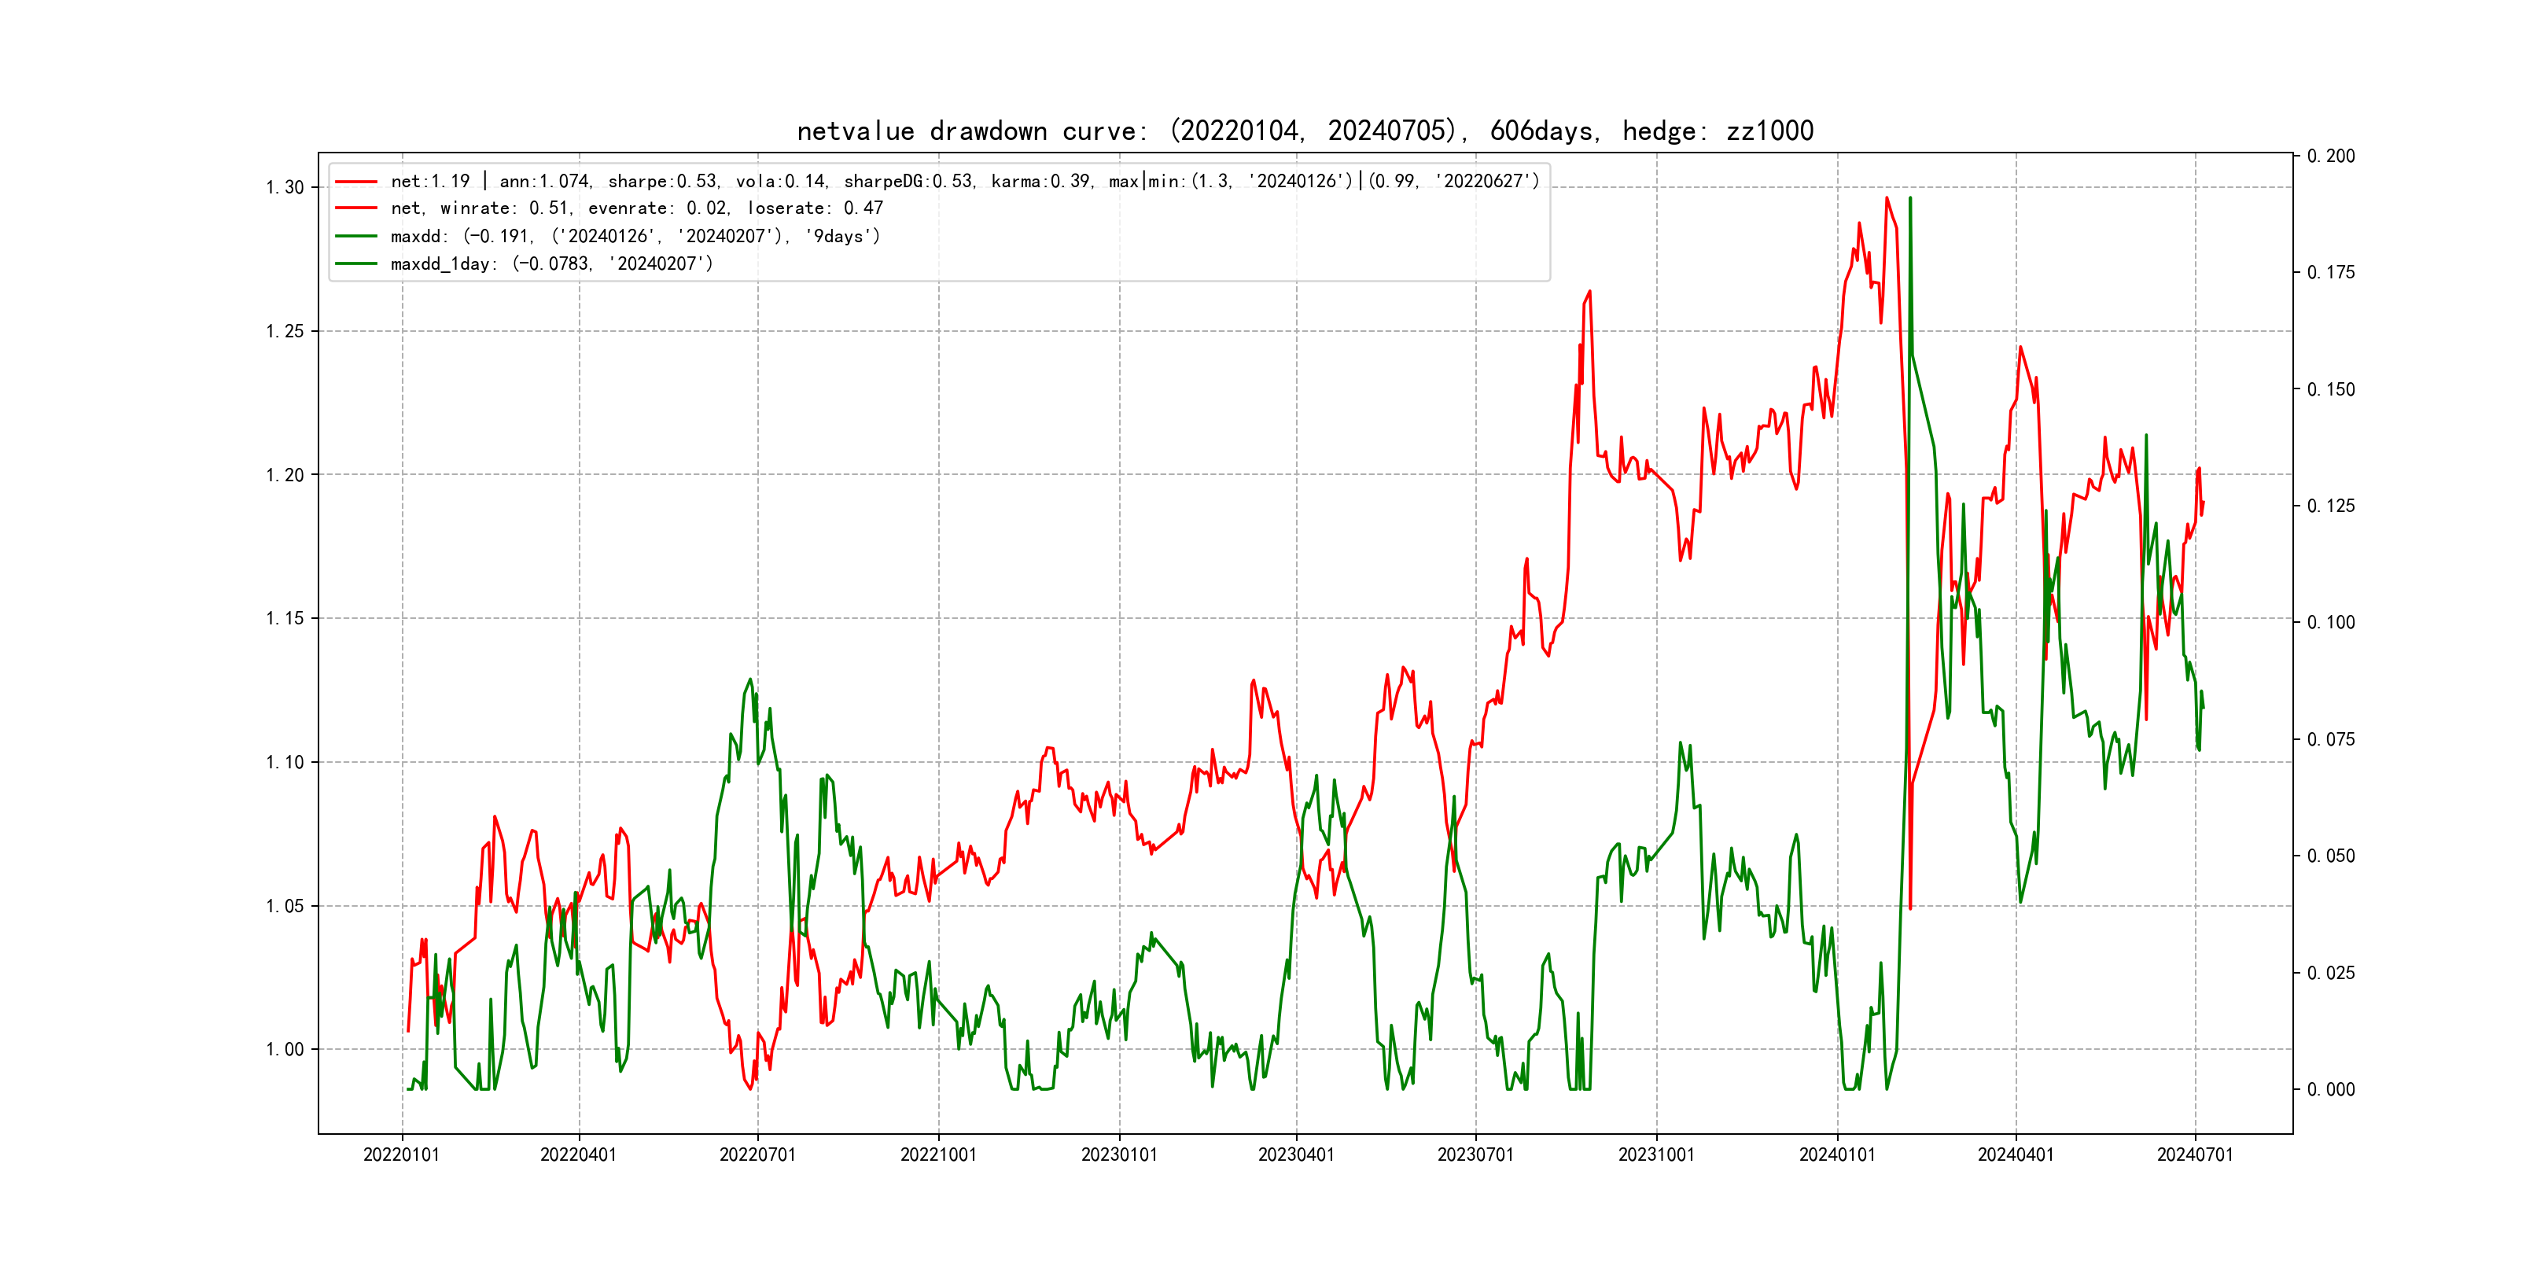Click the maxdd_1day legend text
Viewport: 2548px width, 1274px height.
tap(551, 264)
